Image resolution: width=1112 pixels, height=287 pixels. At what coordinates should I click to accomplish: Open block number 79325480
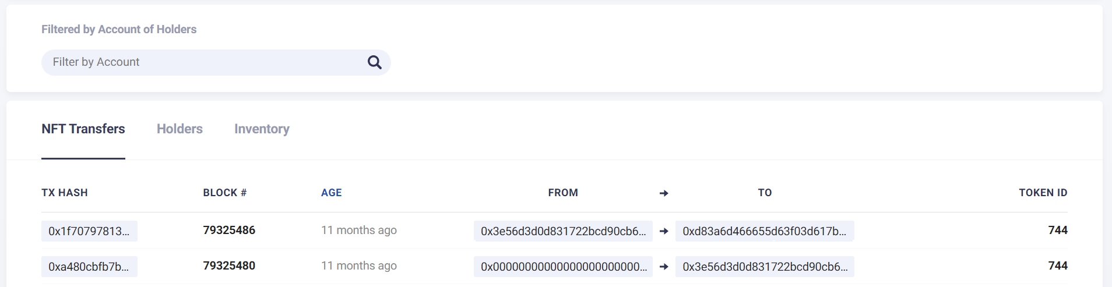click(229, 266)
